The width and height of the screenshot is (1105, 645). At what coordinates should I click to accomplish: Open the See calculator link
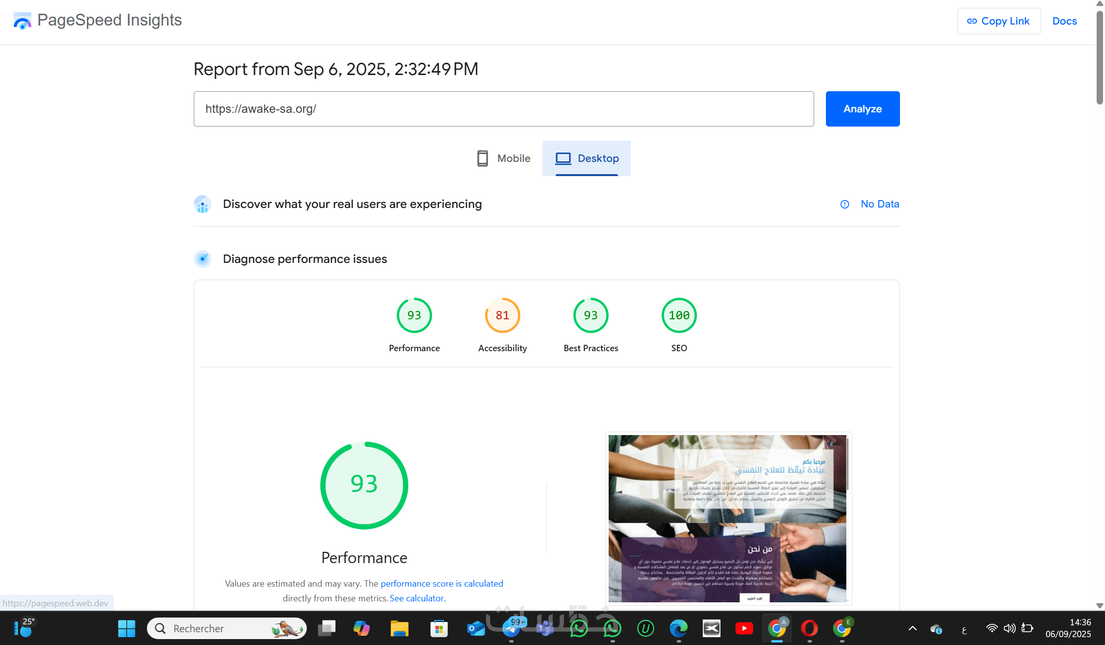pyautogui.click(x=416, y=598)
